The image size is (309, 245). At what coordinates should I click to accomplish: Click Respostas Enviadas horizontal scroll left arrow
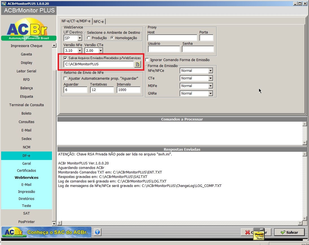(60, 223)
